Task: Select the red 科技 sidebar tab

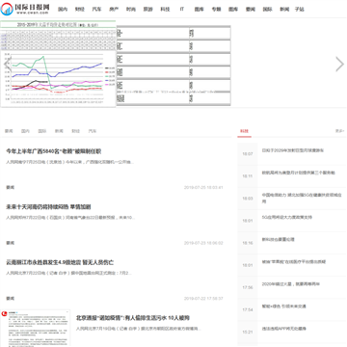Action: [x=245, y=131]
